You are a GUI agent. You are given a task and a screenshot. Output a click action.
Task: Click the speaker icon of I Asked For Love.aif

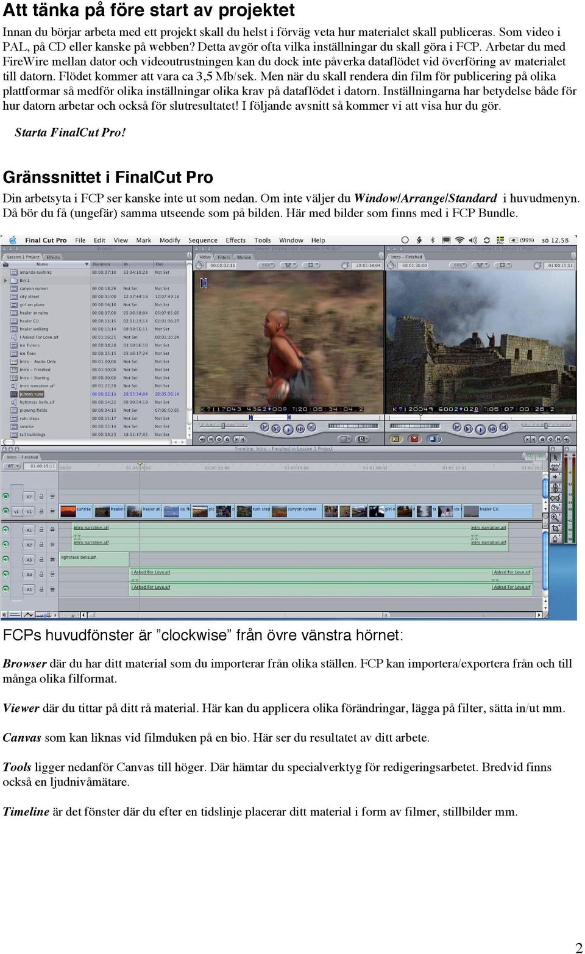click(x=15, y=337)
